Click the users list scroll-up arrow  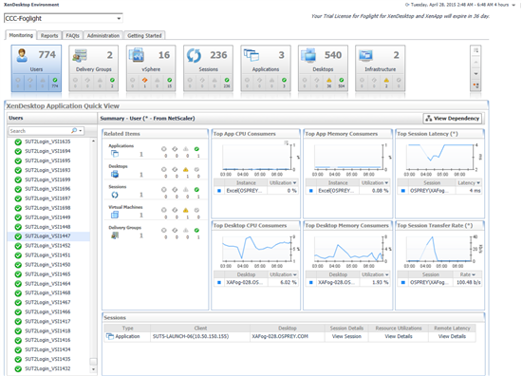tap(93, 141)
